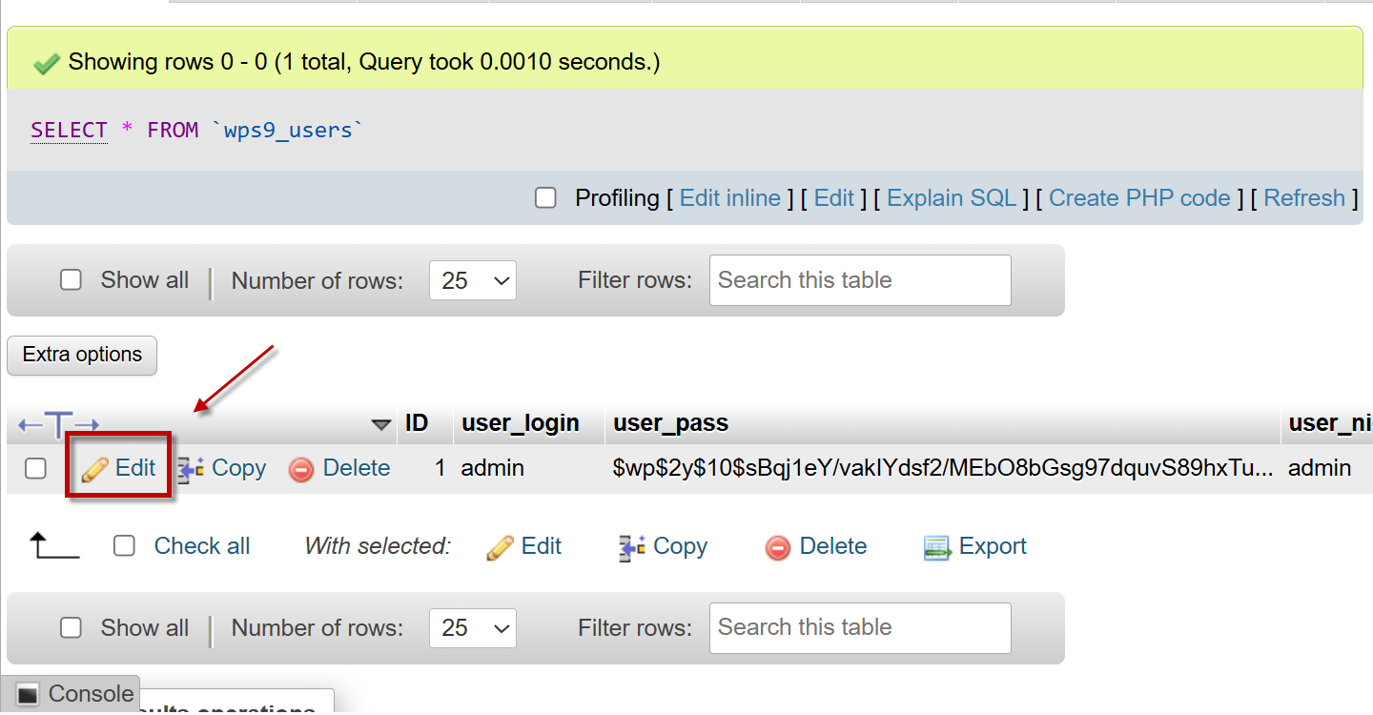Open the Console panel icon

(x=28, y=695)
